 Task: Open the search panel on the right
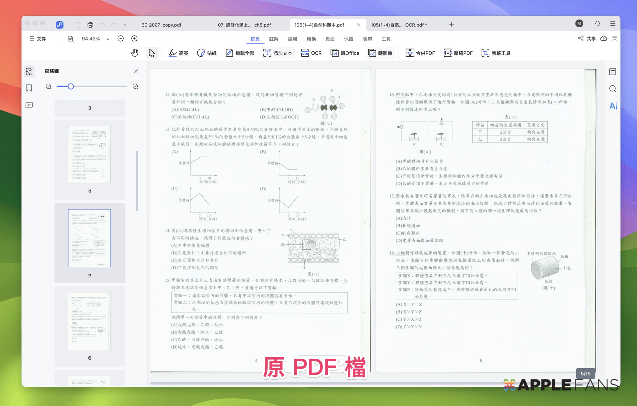point(612,89)
